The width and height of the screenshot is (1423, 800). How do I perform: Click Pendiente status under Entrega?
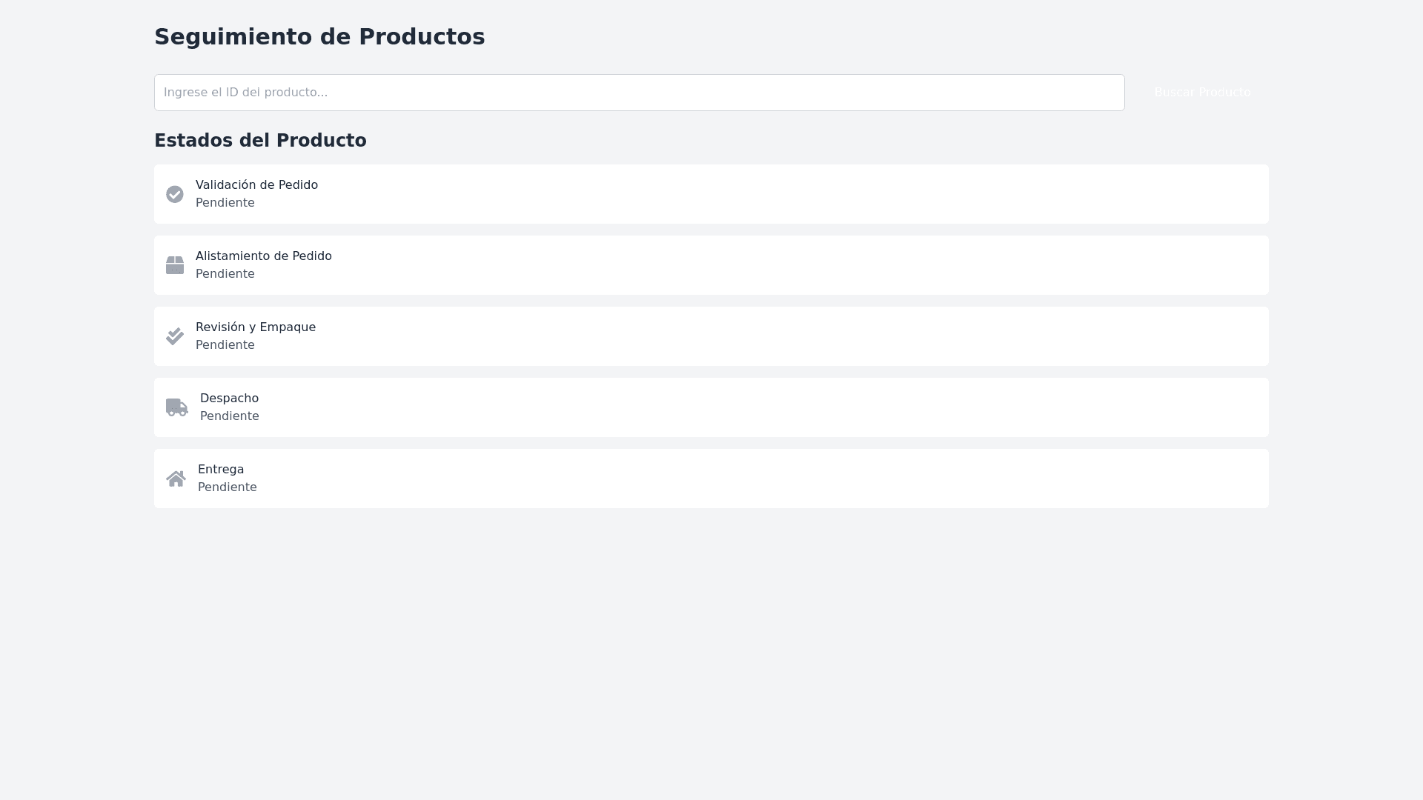[x=227, y=487]
